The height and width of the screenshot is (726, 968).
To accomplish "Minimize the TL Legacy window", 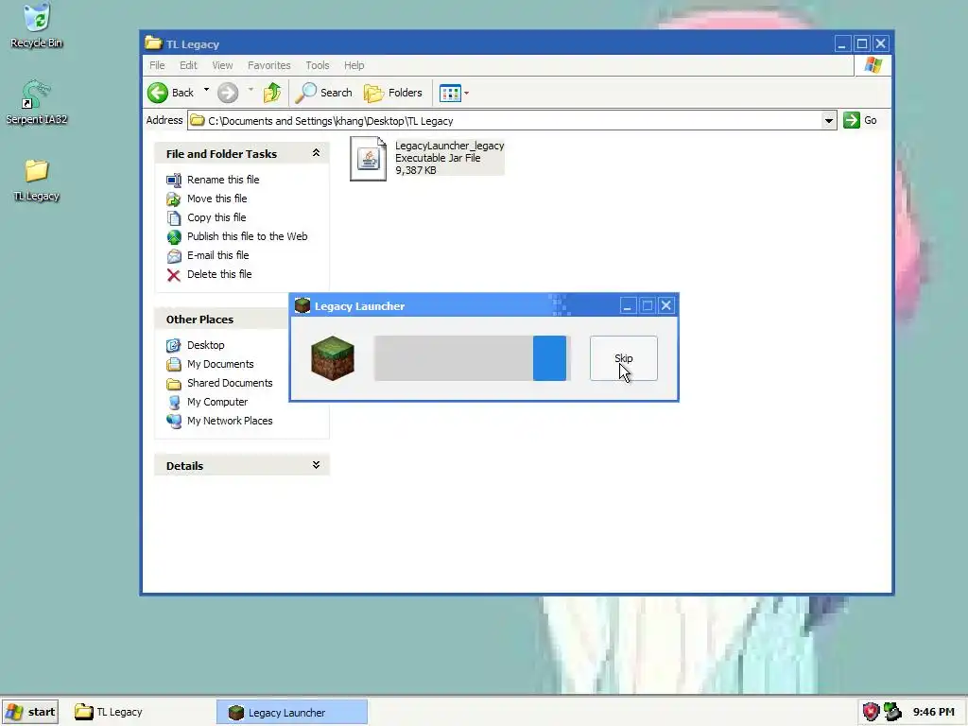I will (842, 43).
